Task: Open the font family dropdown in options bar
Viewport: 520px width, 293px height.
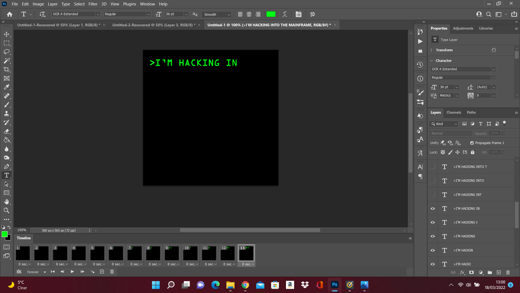Action: [97, 14]
